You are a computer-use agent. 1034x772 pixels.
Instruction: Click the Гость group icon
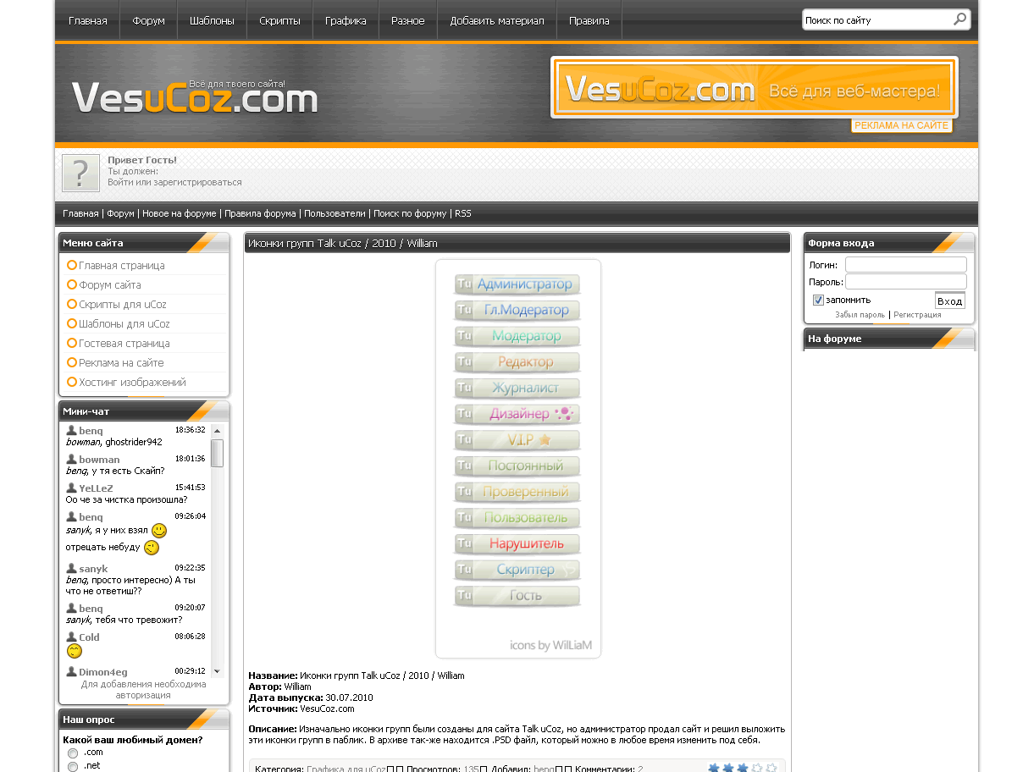click(517, 596)
